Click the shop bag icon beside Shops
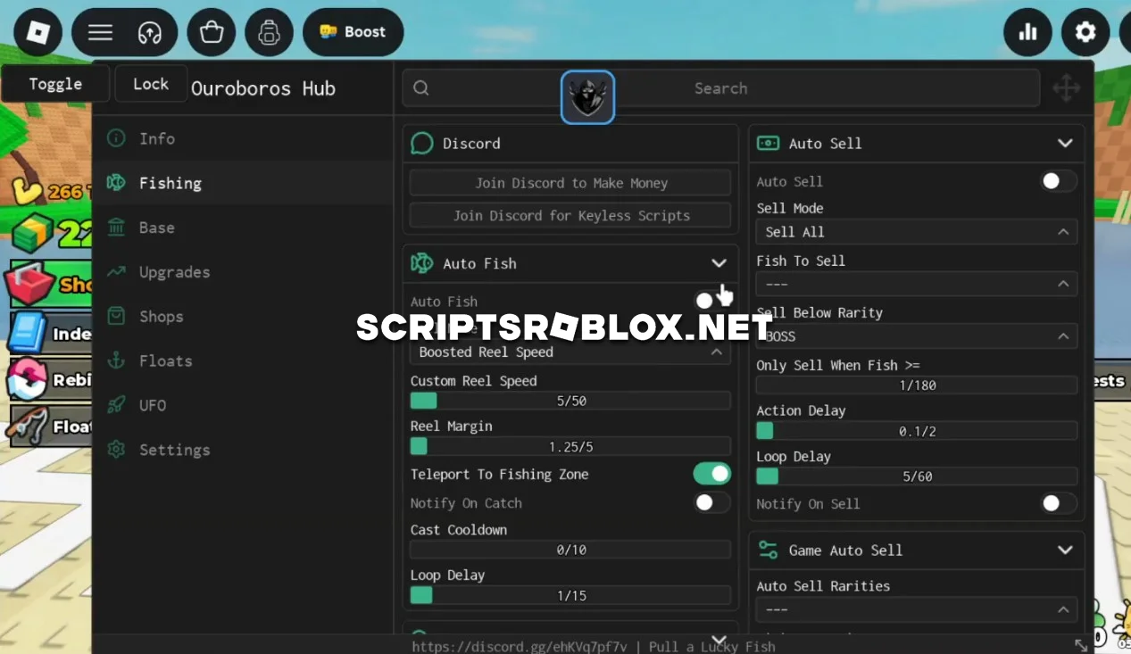 point(116,317)
